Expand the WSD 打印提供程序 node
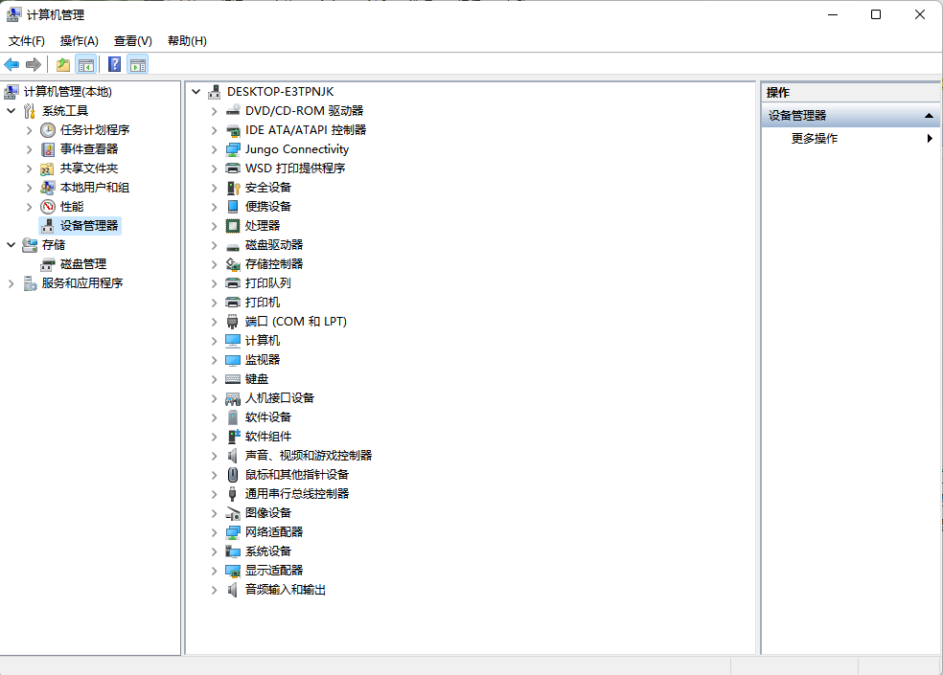The height and width of the screenshot is (675, 943). (214, 169)
